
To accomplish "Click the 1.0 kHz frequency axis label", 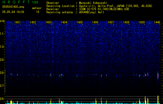I will (2, 47).
